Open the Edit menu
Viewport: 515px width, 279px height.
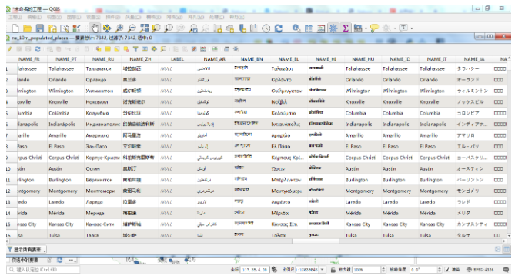click(34, 17)
